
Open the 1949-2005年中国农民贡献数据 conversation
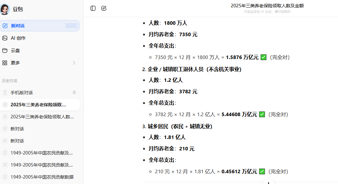pos(42,177)
